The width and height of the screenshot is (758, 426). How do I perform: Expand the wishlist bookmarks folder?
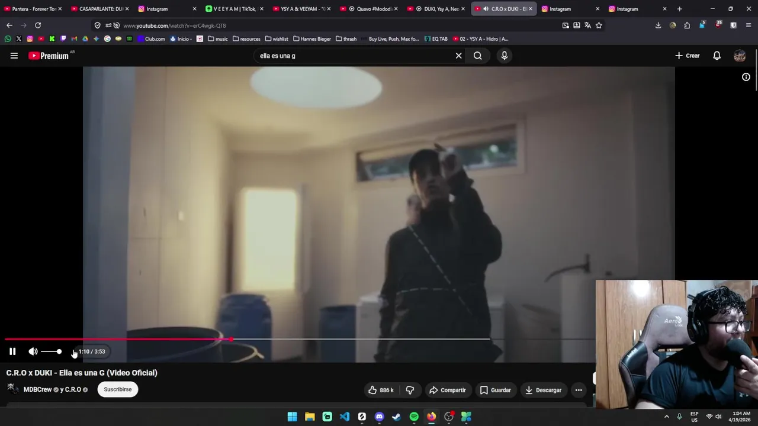click(277, 39)
